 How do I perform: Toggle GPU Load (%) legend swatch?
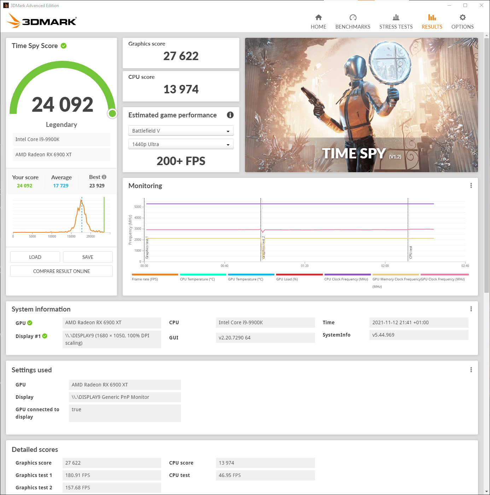tap(299, 274)
